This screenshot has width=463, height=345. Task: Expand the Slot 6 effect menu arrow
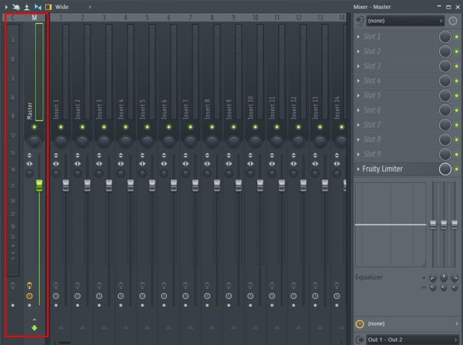[358, 110]
